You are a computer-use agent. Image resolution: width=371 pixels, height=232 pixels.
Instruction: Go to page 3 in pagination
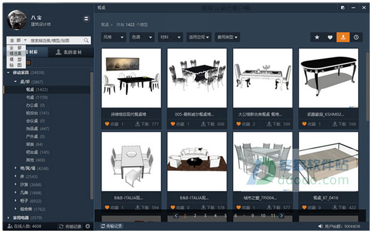(x=205, y=215)
